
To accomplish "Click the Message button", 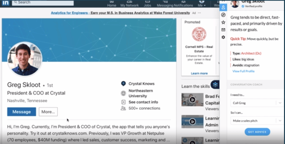I will coord(22,112).
